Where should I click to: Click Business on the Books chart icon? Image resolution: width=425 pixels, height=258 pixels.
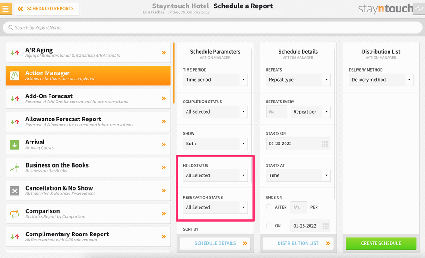[15, 168]
